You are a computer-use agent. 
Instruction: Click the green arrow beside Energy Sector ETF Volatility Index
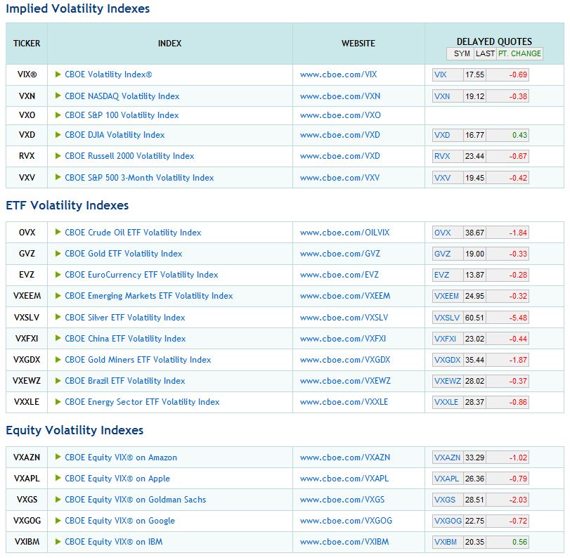(58, 402)
